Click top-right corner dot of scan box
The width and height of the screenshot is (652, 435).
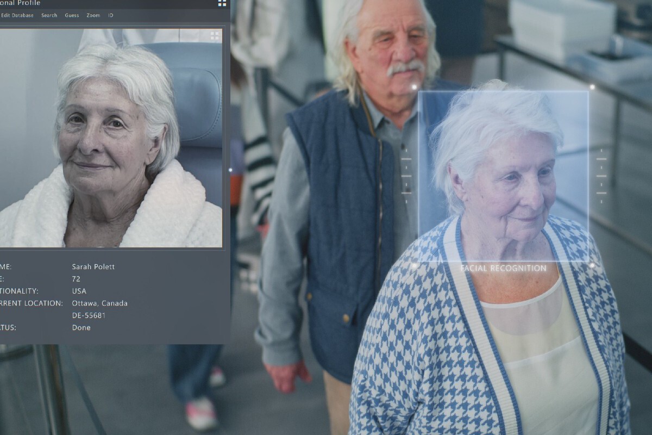pos(592,87)
